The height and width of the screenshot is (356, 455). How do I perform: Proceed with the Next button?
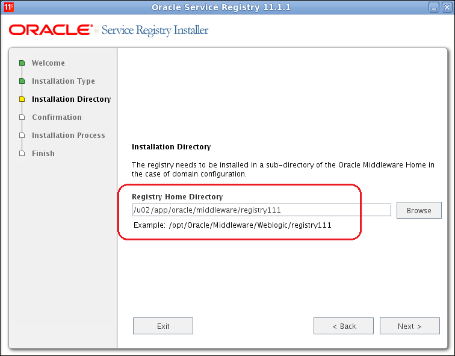point(410,326)
